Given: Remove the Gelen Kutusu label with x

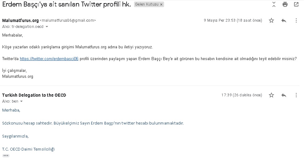Looking at the screenshot, I should [x=161, y=5].
